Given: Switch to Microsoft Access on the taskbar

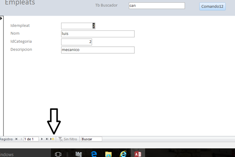Looking at the screenshot, I should click(x=138, y=154).
